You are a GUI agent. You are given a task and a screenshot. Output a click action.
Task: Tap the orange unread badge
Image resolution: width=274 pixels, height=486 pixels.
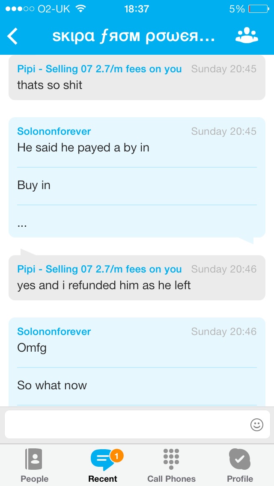tap(117, 456)
